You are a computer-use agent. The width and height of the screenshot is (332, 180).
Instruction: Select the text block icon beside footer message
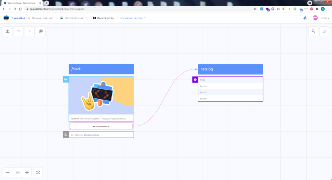click(x=66, y=134)
